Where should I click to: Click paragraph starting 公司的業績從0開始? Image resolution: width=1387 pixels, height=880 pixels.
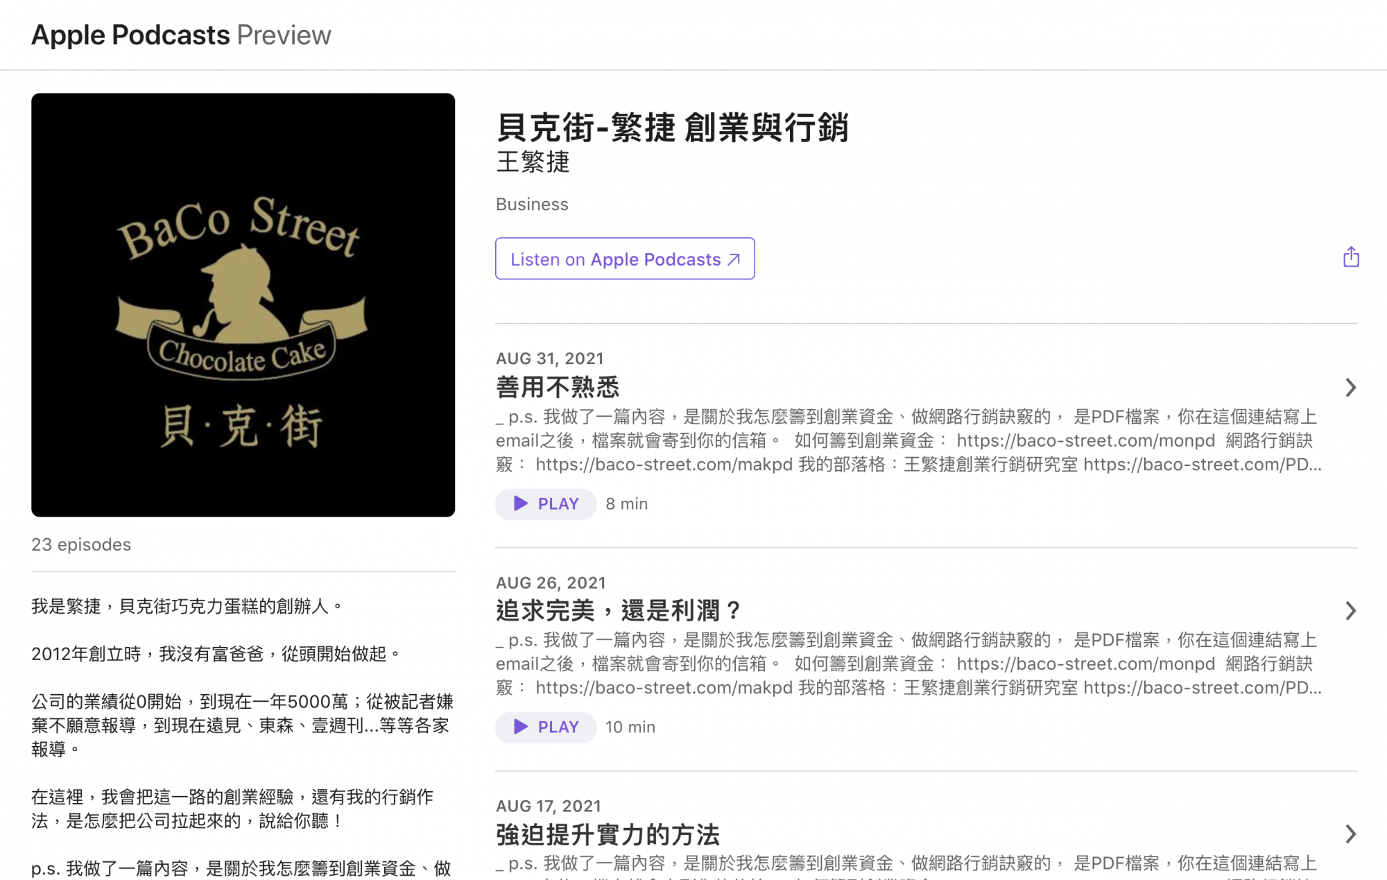[243, 725]
